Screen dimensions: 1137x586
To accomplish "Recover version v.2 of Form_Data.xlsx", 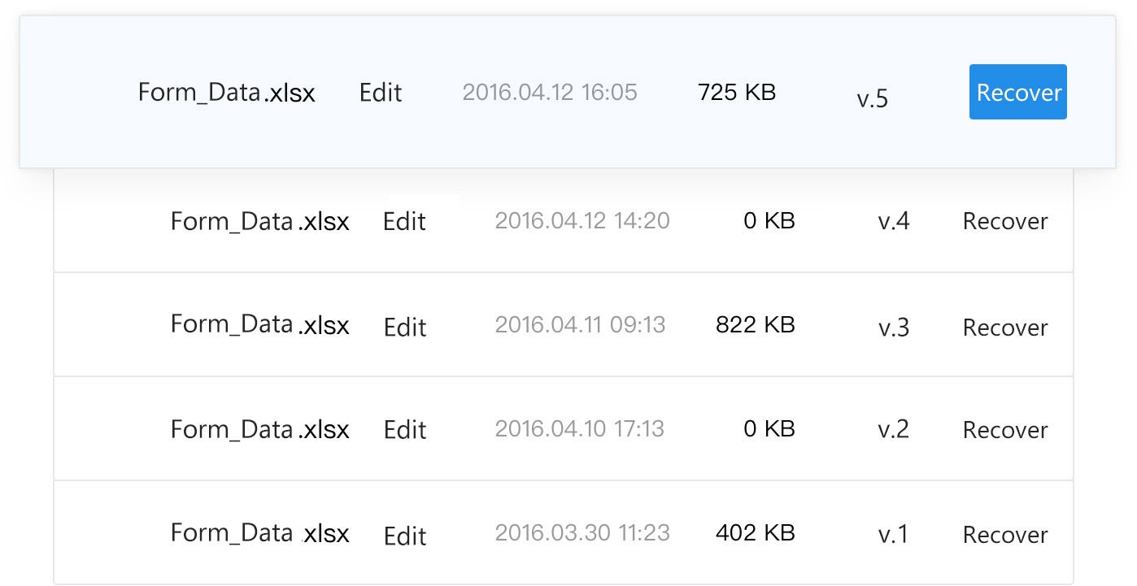I will (1005, 430).
